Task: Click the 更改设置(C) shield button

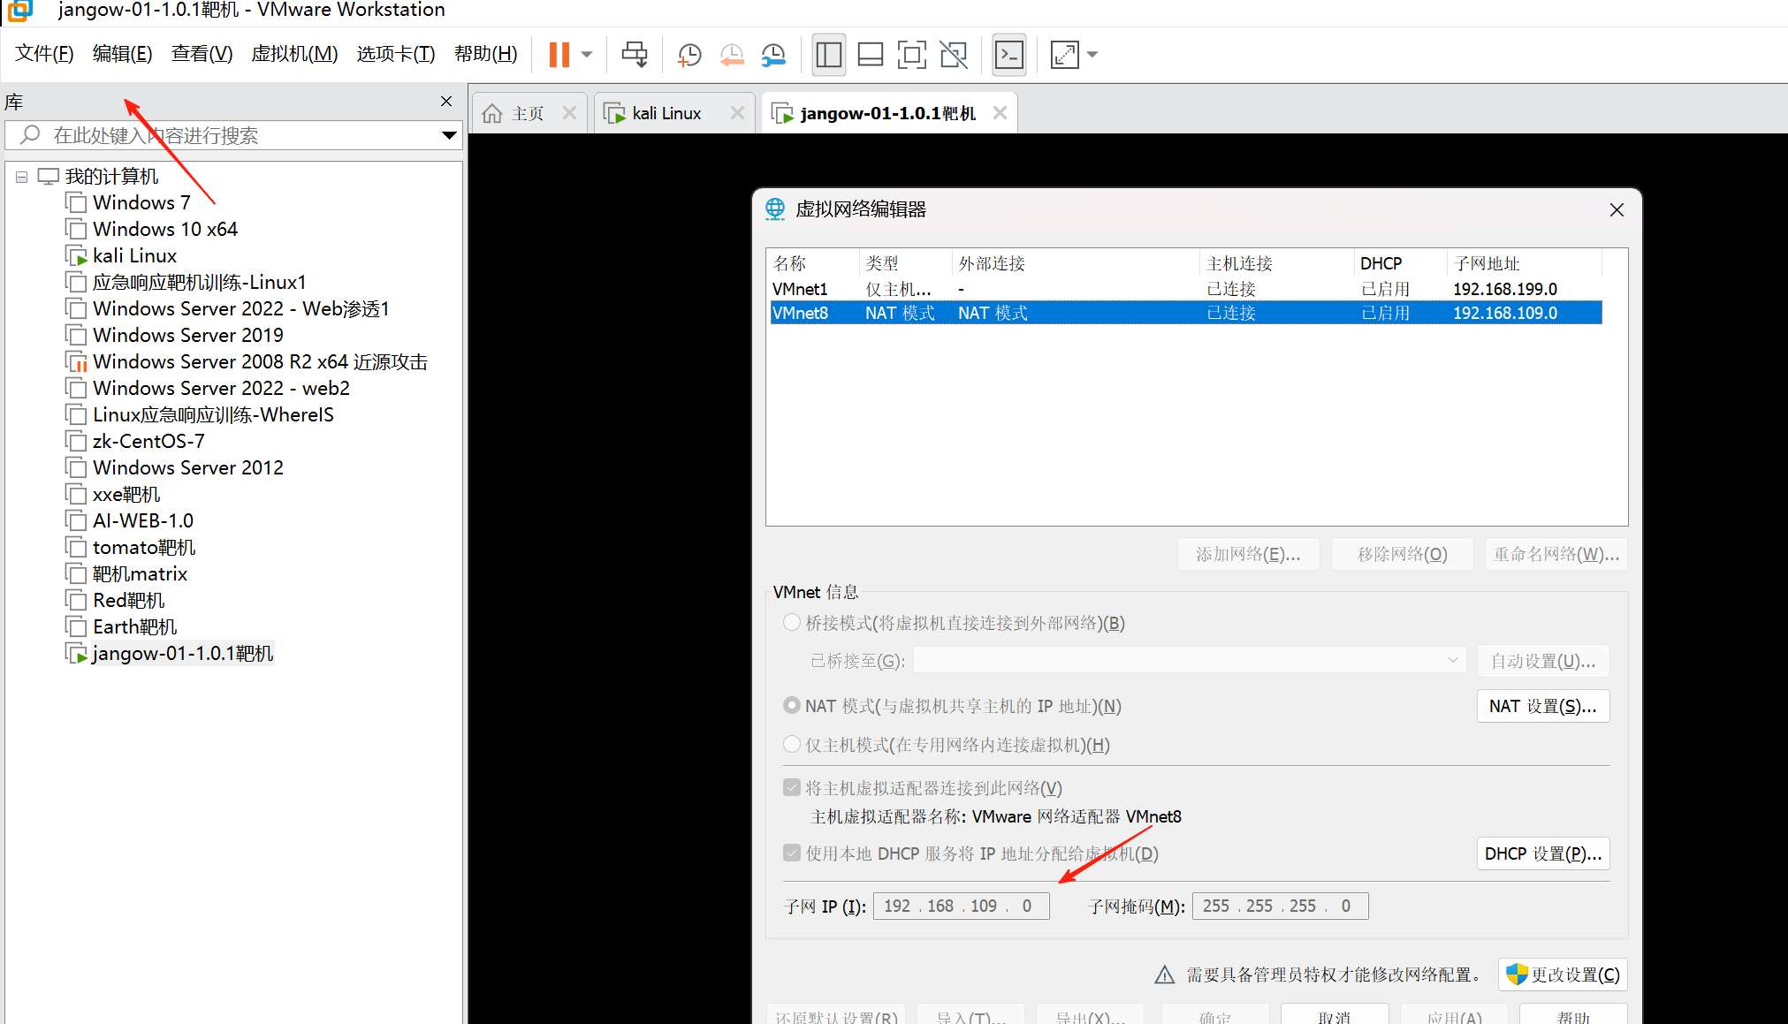Action: 1563,975
